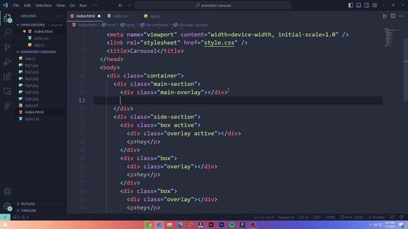Click the Windows Start button
This screenshot has width=408, height=229.
[x=4, y=225]
